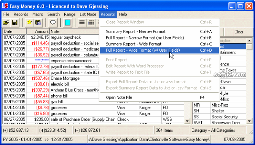Click transaction list scrollbar down arrow
The image size is (255, 145).
point(187,121)
